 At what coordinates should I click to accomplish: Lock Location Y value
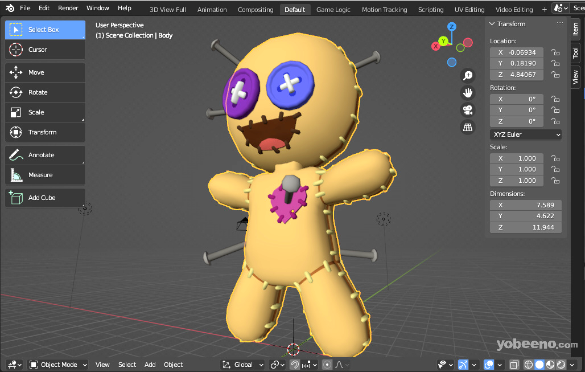[x=555, y=63]
